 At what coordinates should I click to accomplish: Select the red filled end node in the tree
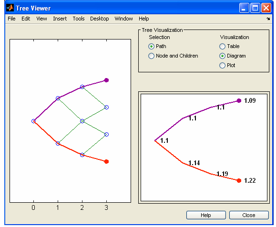[x=106, y=161]
